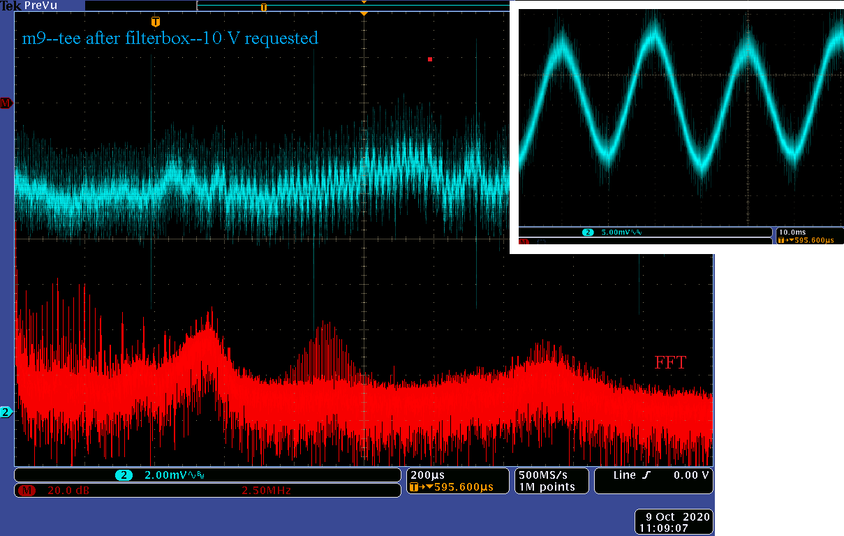The image size is (844, 536).
Task: Click the 20.0 dB math scale readout
Action: (x=68, y=491)
